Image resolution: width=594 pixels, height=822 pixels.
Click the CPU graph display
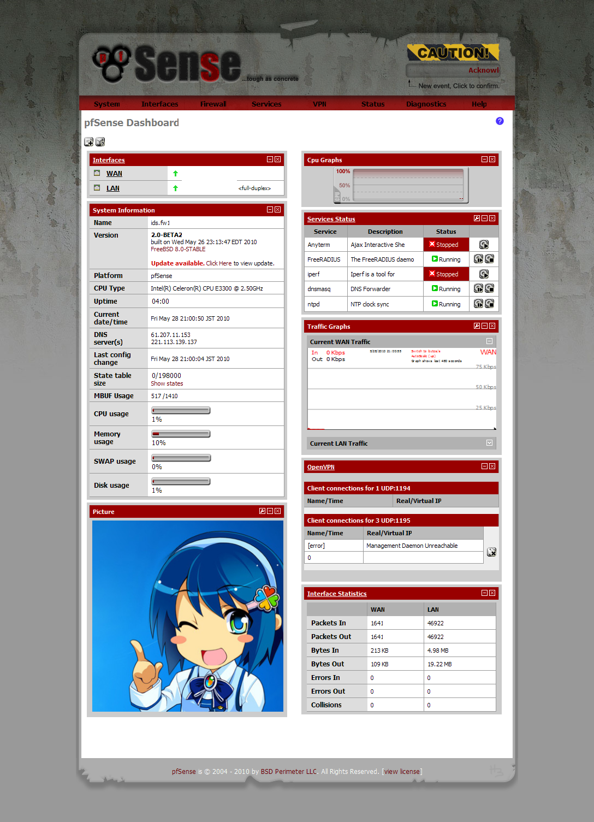coord(401,185)
